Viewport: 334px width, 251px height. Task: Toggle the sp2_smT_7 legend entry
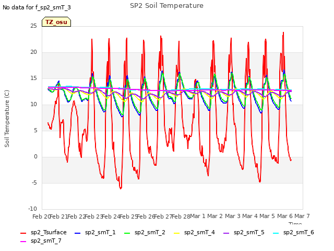[x=41, y=241]
